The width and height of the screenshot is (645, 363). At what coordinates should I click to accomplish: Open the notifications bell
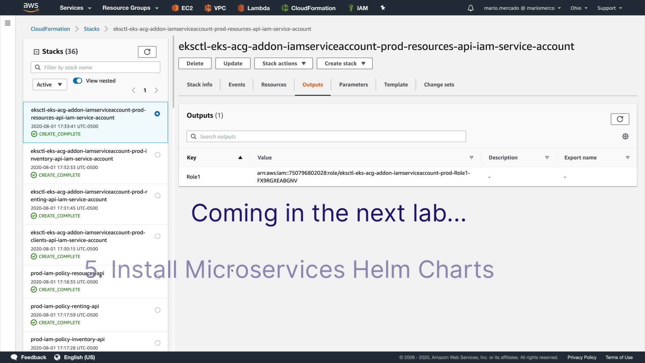(x=470, y=8)
